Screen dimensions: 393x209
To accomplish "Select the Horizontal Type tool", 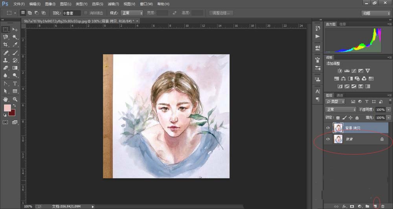I will [x=15, y=84].
